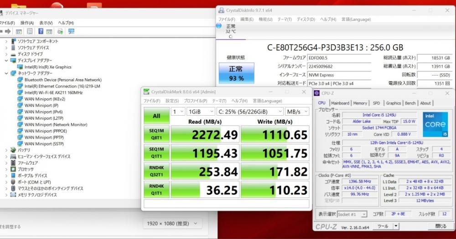456x239 pixels.
Task: Click the メモリ テクノロジ デバイス category icon
Action: point(13,194)
